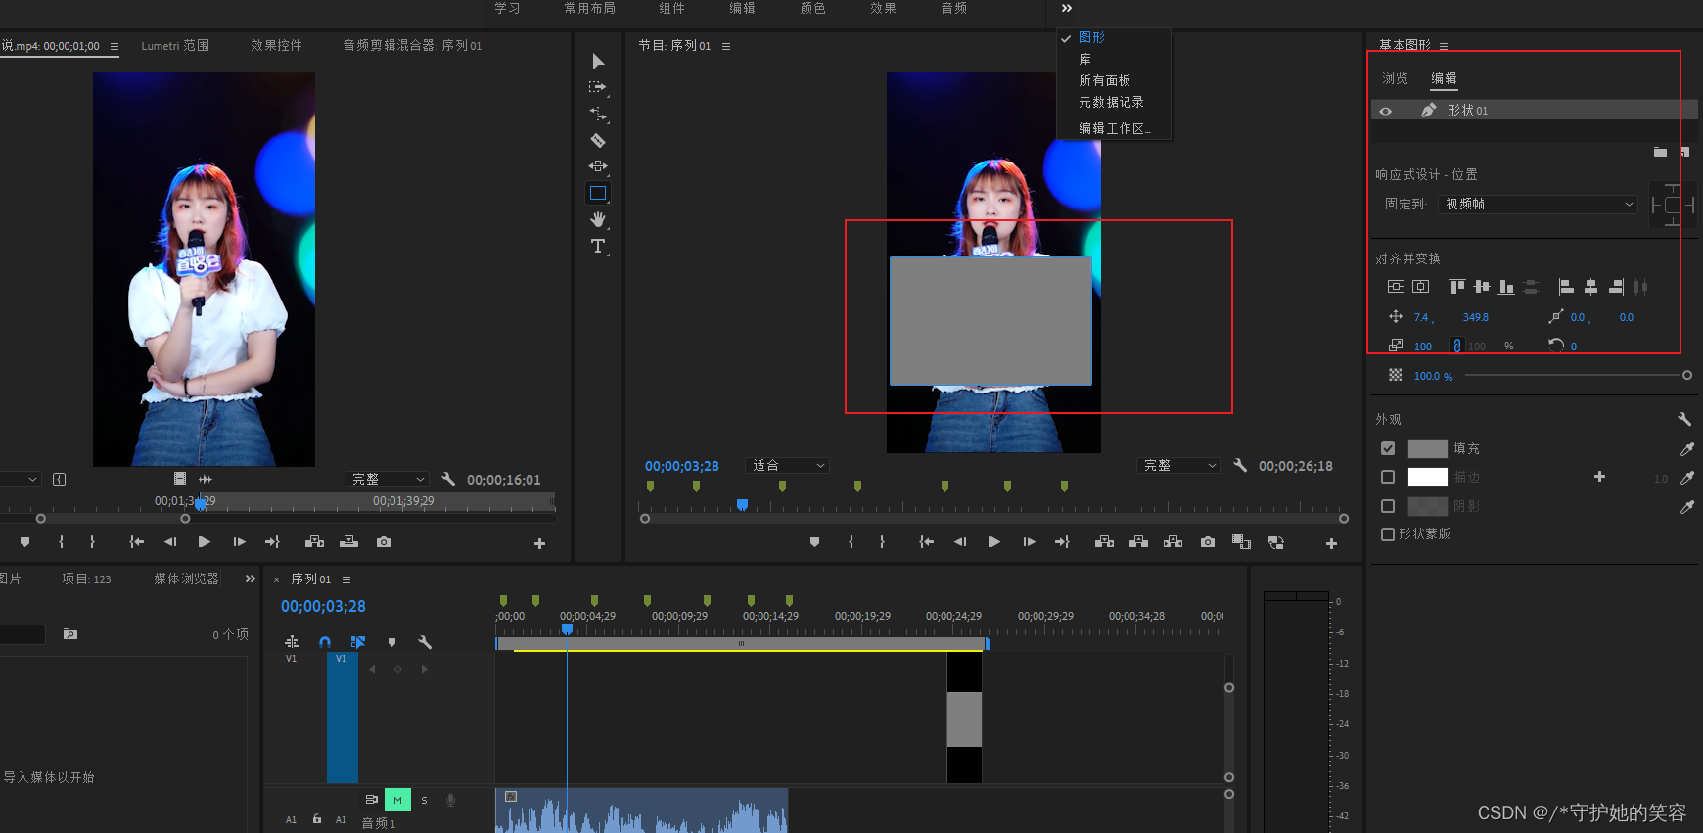The width and height of the screenshot is (1703, 833).
Task: Select the Rectangle shape tool
Action: (598, 193)
